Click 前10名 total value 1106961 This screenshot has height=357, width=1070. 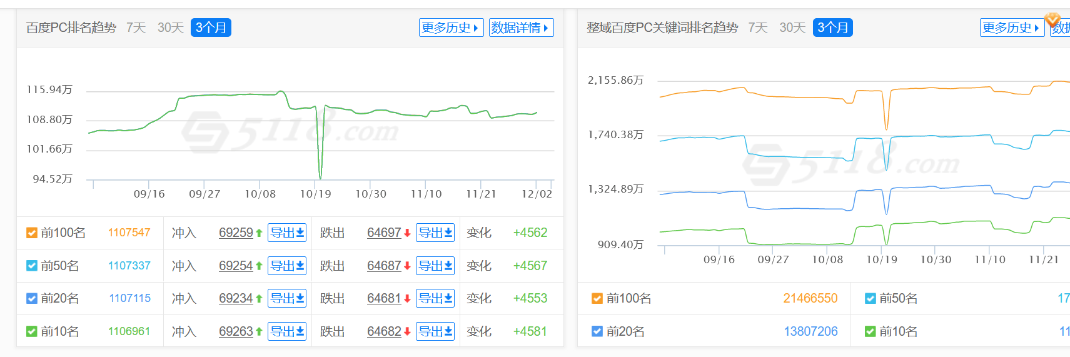point(129,331)
